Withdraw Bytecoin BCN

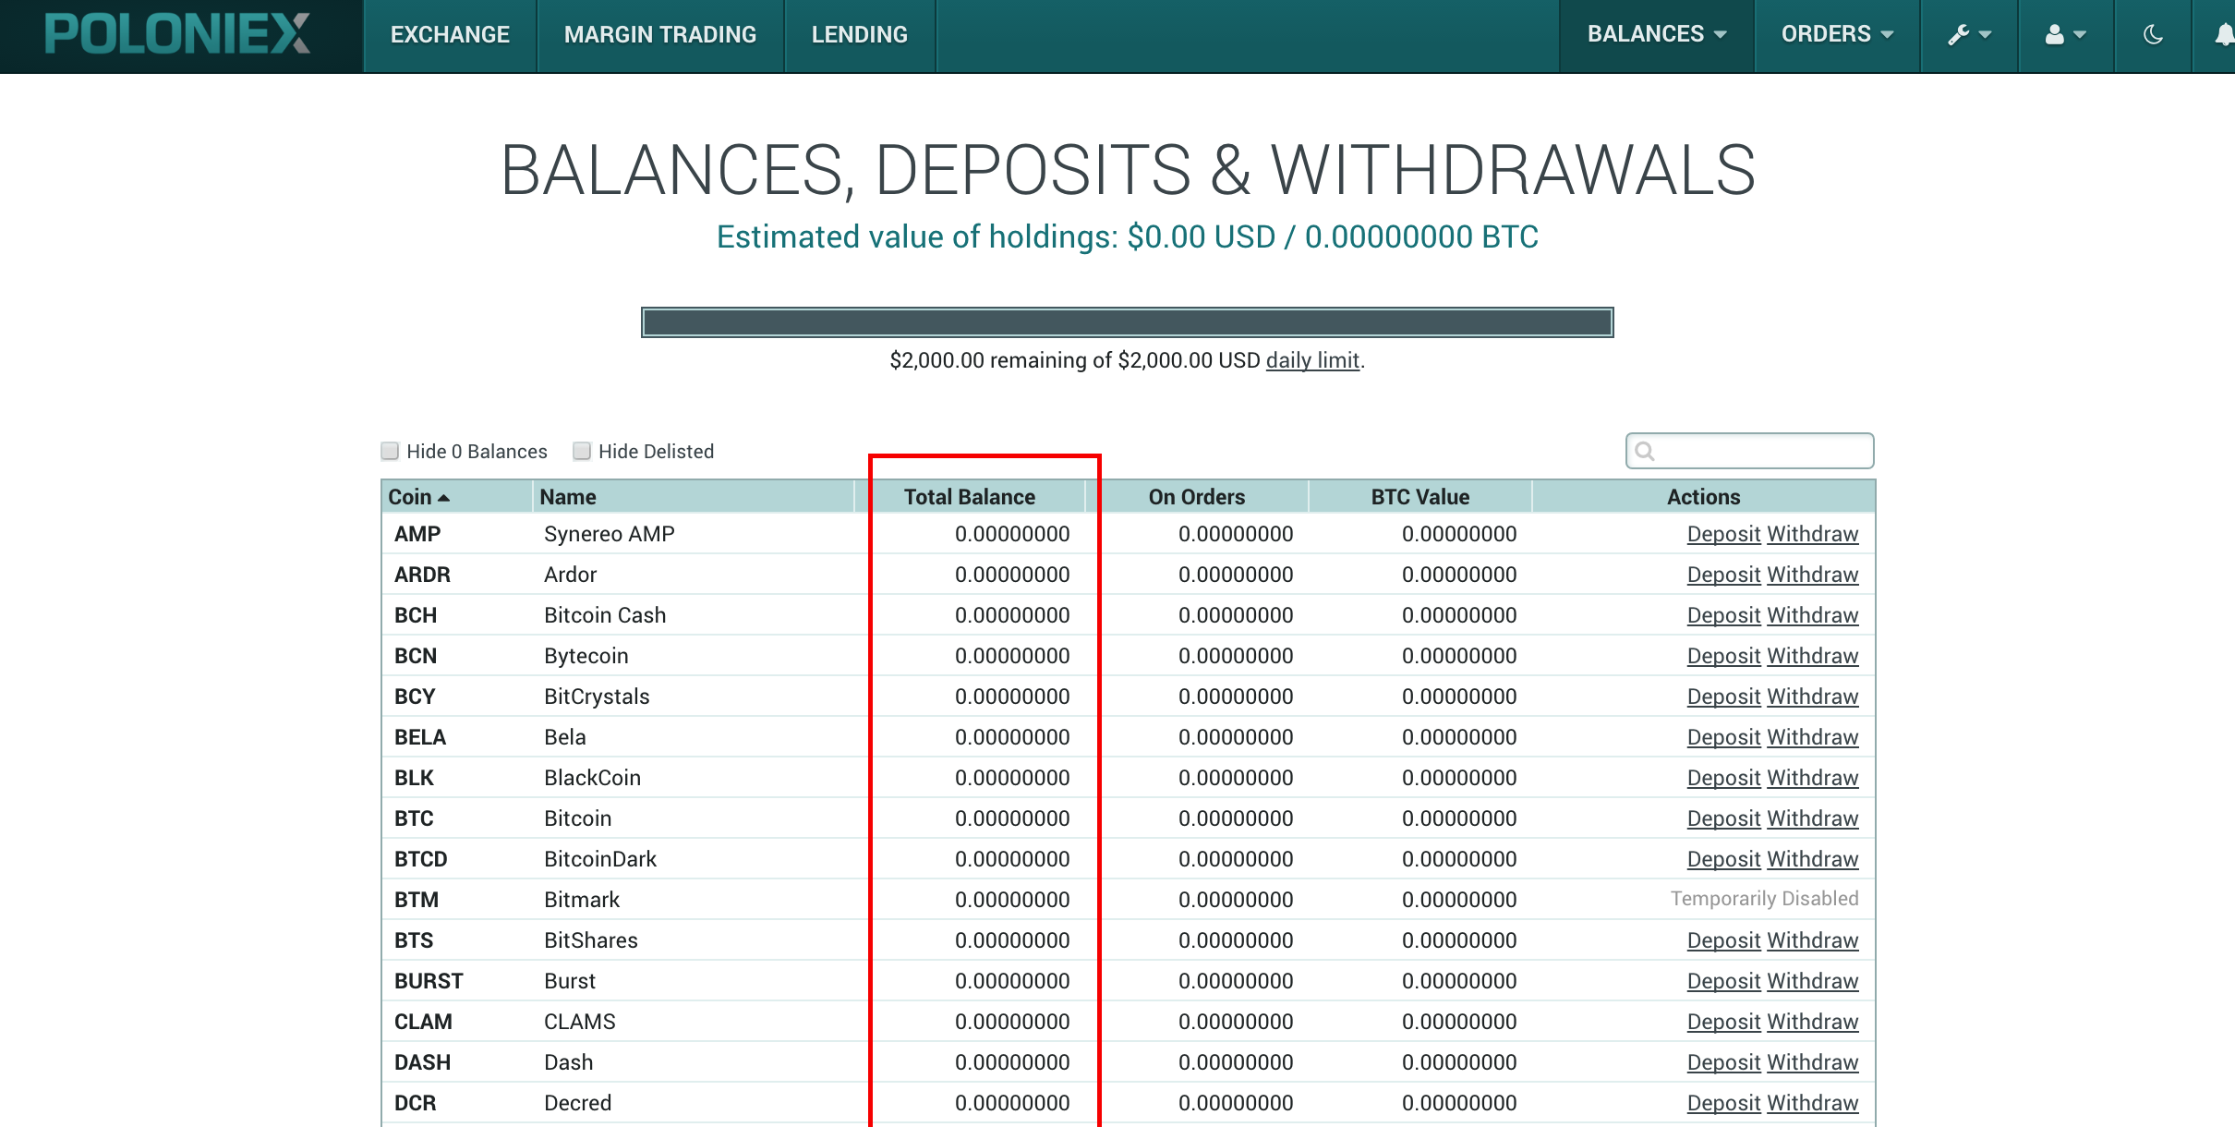point(1813,656)
